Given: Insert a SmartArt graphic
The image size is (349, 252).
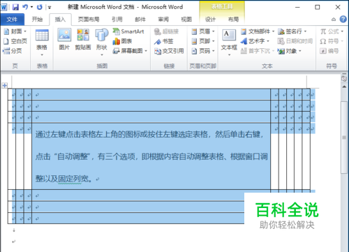Looking at the screenshot, I should [128, 31].
